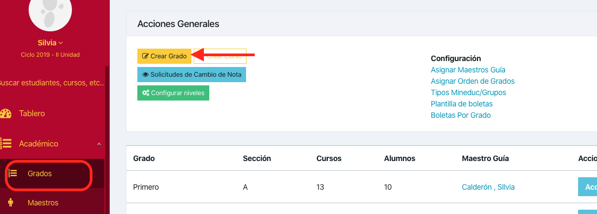The height and width of the screenshot is (214, 597).
Task: Click the Tablero dashboard gauge icon
Action: tap(6, 113)
